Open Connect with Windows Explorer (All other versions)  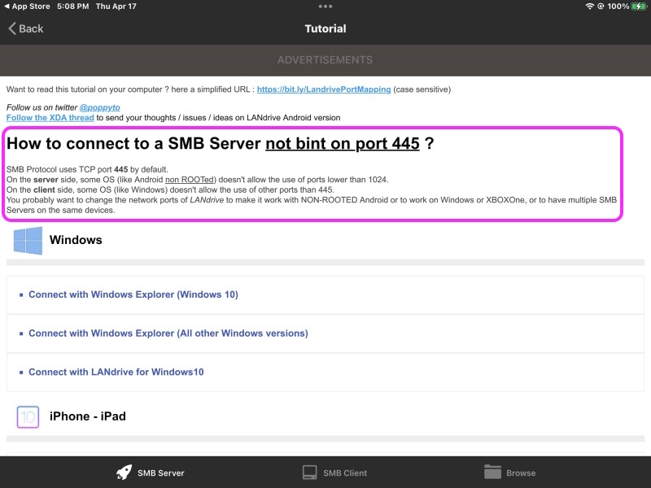pos(325,333)
